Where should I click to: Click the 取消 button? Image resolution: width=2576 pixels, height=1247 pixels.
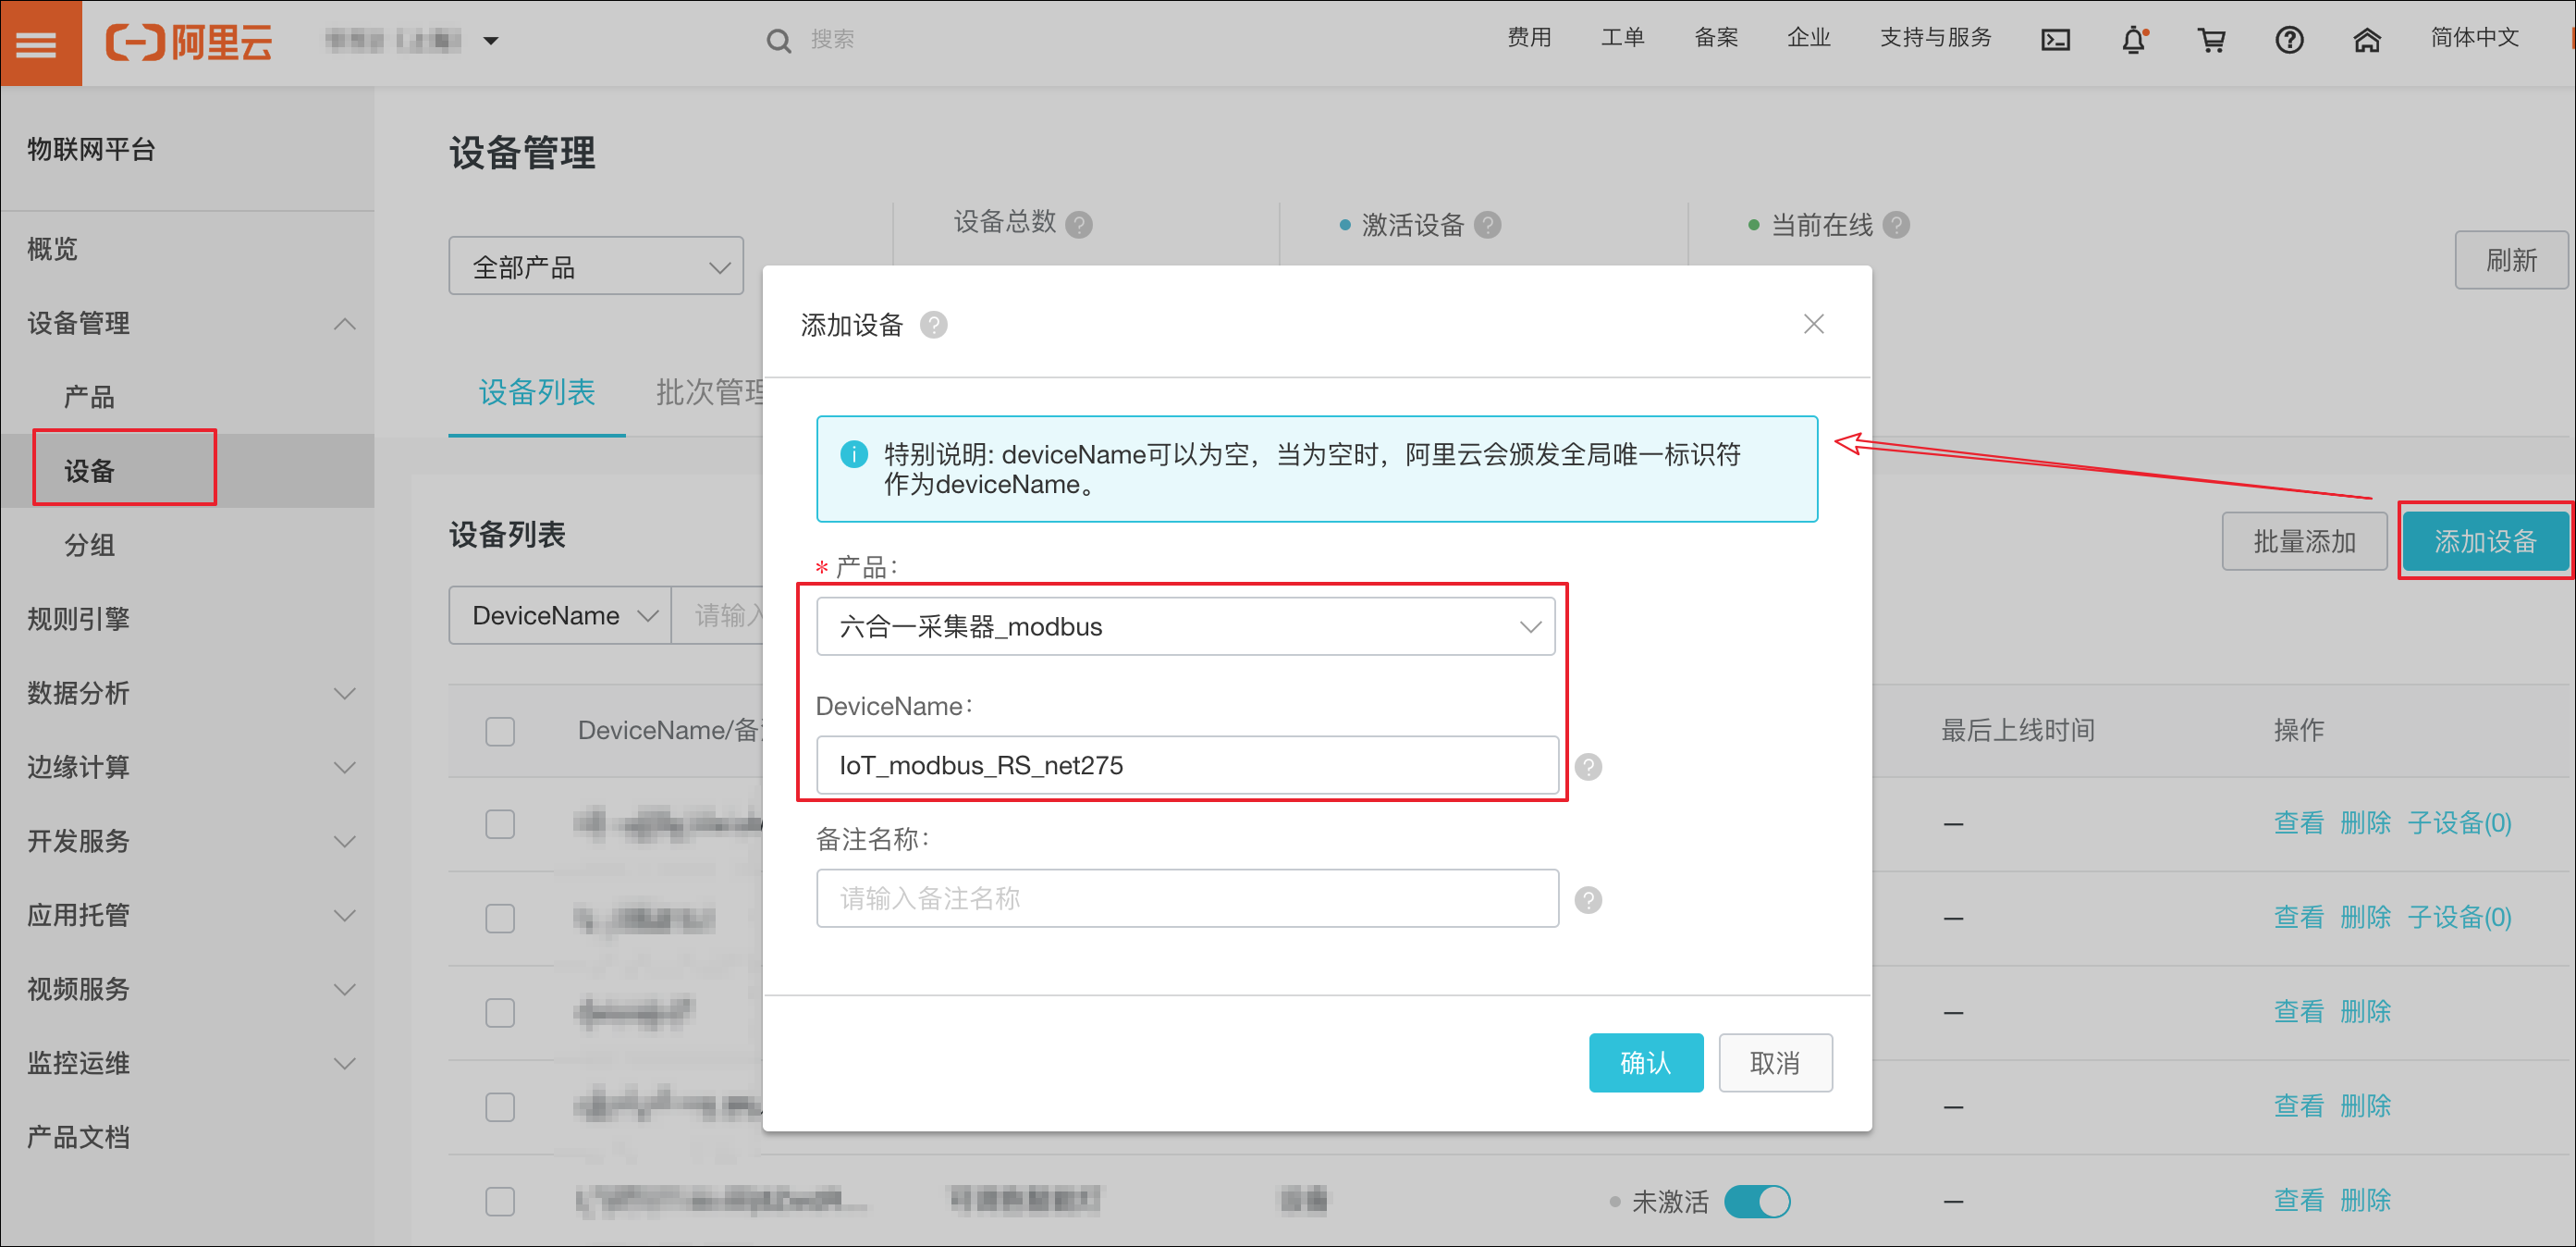tap(1775, 1062)
